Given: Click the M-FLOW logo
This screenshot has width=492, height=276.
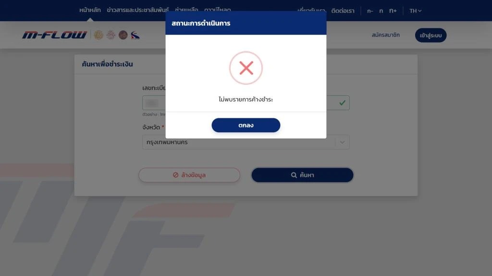Looking at the screenshot, I should click(x=54, y=35).
